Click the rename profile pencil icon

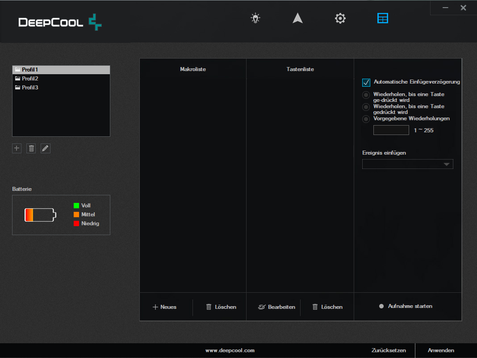[x=46, y=148]
